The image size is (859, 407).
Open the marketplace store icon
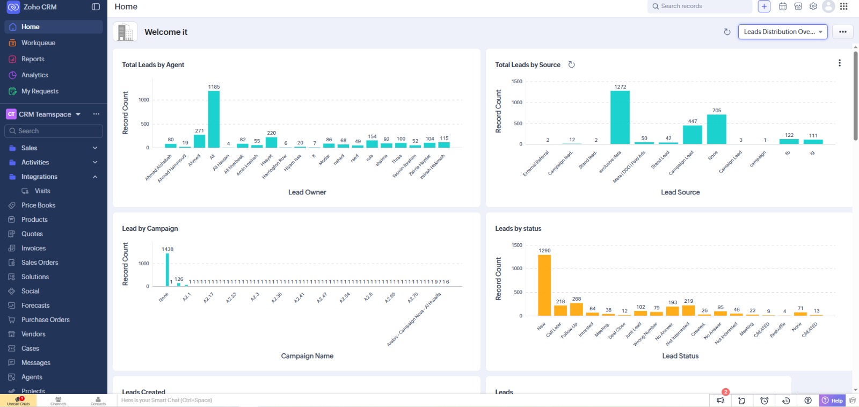pos(798,6)
